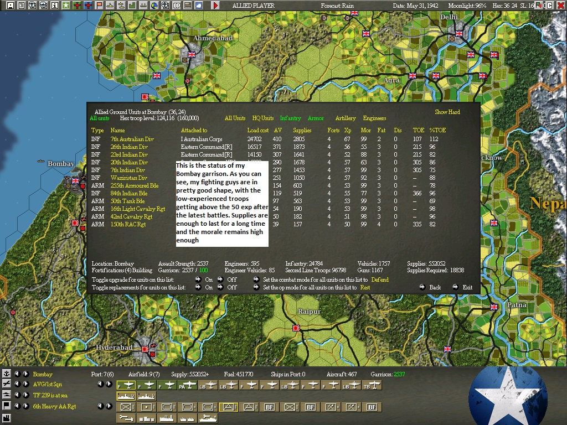Select the first BF base force icon

270,407
